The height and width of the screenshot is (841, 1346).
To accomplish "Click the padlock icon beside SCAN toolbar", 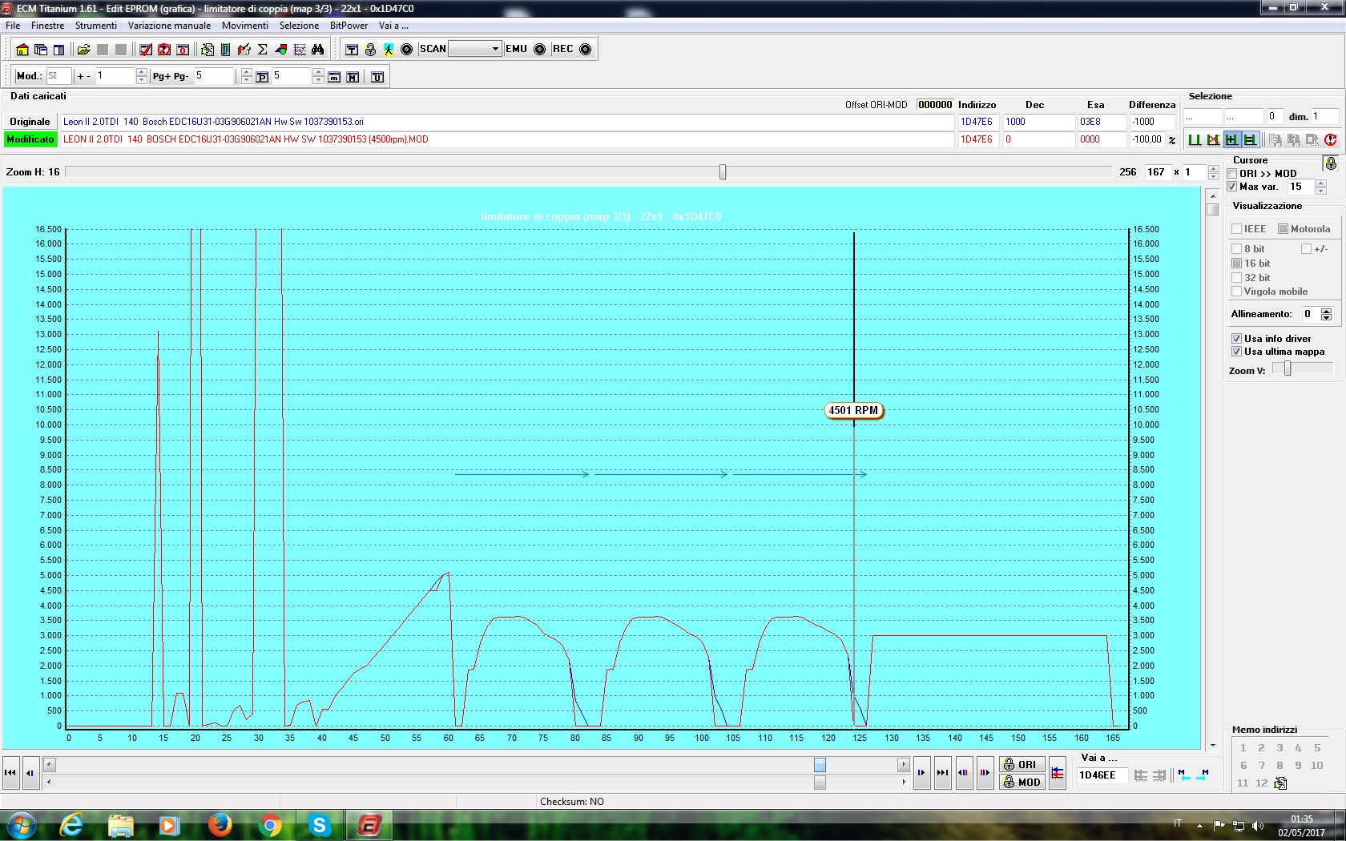I will point(370,50).
